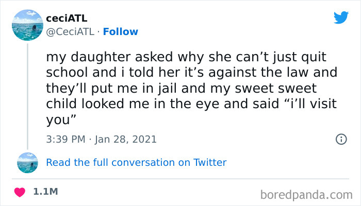Click the Twitter bird logo
The width and height of the screenshot is (361, 206).
(x=341, y=18)
